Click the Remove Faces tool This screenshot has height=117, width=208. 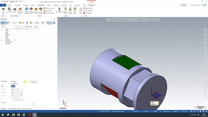[x=36, y=11]
